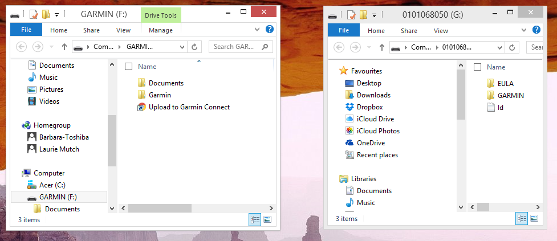
Task: Click horizontal scrollbar thumb in F: file list
Action: coord(160,209)
